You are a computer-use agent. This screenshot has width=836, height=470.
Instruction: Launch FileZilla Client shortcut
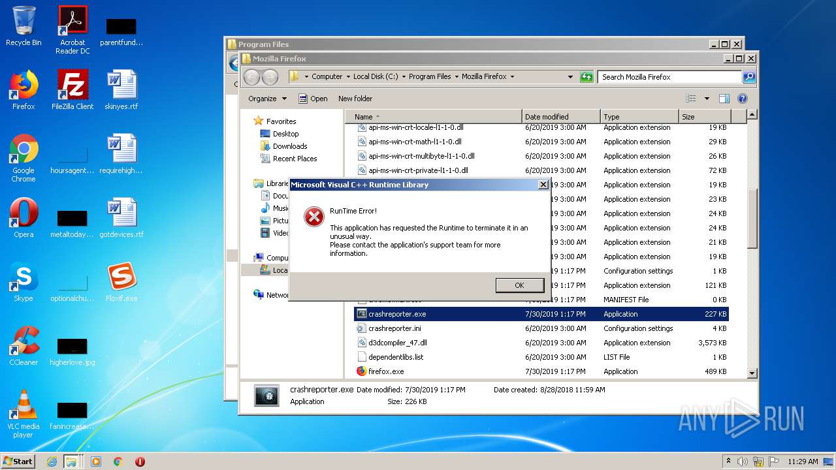click(x=72, y=90)
